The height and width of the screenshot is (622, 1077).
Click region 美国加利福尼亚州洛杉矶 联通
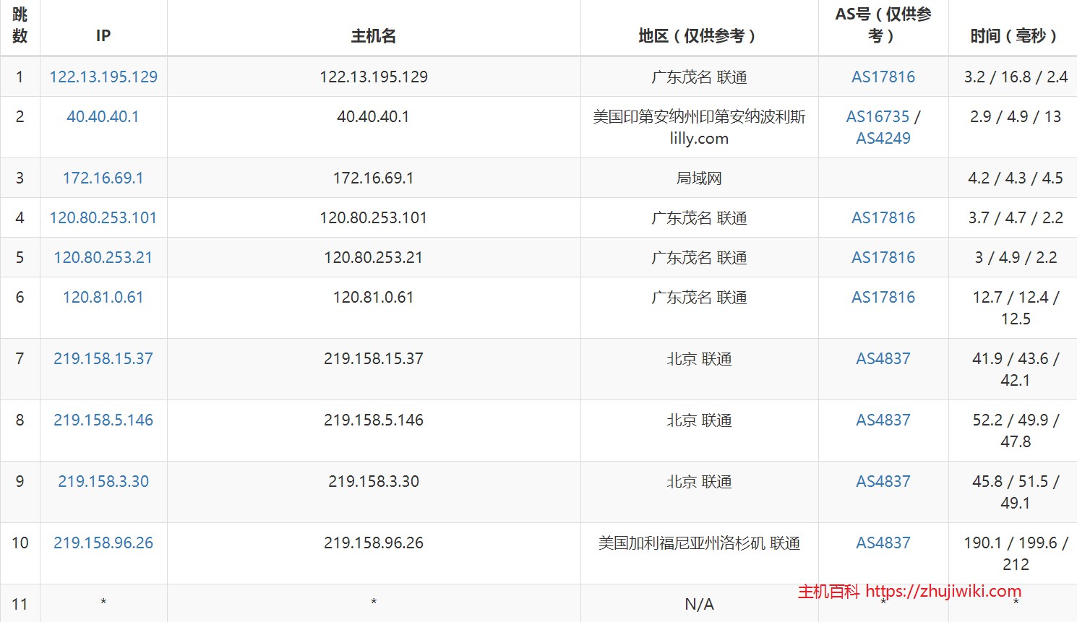(x=699, y=543)
